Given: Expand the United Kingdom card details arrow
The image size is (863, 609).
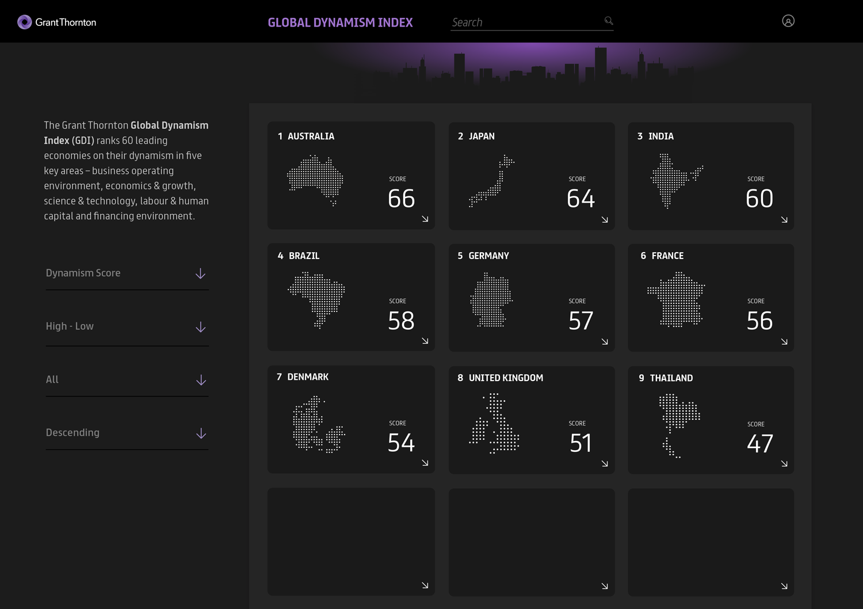Looking at the screenshot, I should point(605,463).
